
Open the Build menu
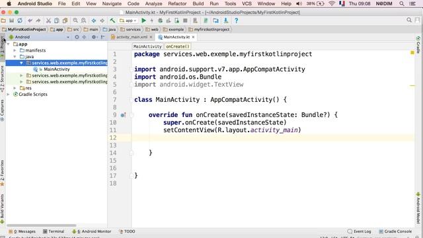tap(198, 3)
